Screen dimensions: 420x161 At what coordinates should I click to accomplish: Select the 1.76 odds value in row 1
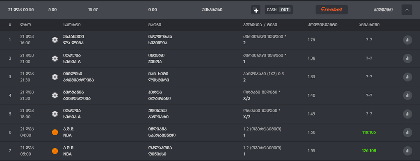311,40
